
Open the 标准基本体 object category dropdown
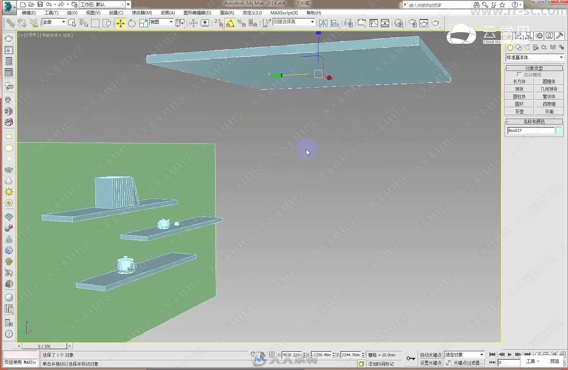pos(535,57)
